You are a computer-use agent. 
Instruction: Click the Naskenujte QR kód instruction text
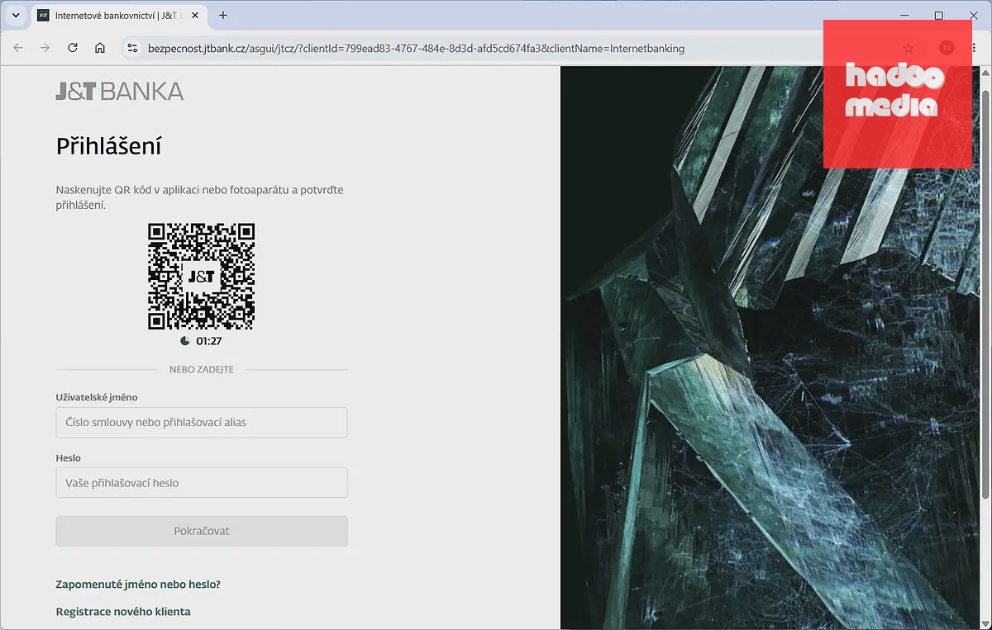pyautogui.click(x=199, y=197)
